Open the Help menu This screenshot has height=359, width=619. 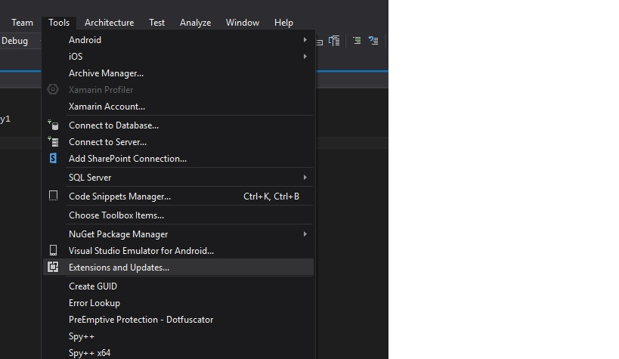pos(283,23)
